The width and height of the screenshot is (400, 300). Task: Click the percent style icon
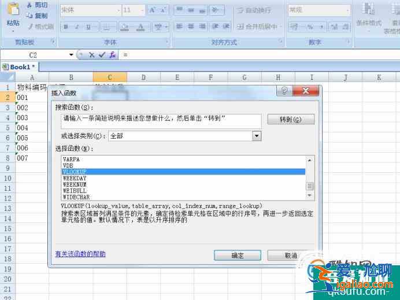(310, 27)
